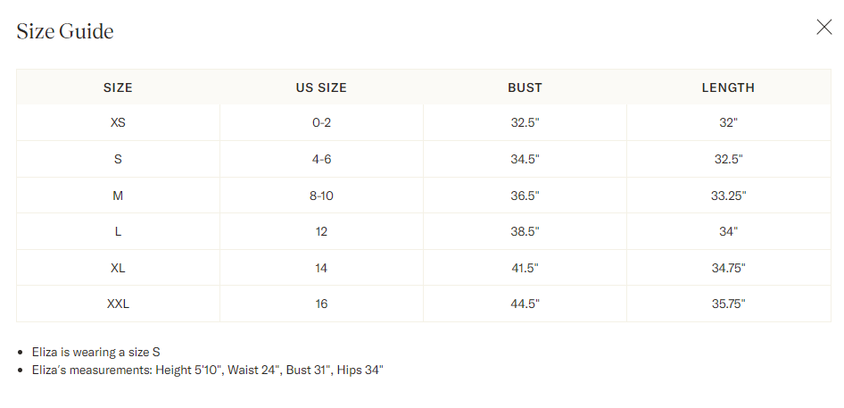This screenshot has height=408, width=844.
Task: Click the US size 0-2 cell
Action: [x=321, y=122]
